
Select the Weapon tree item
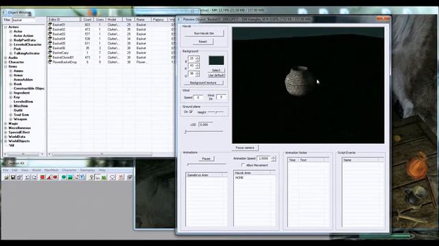click(20, 119)
